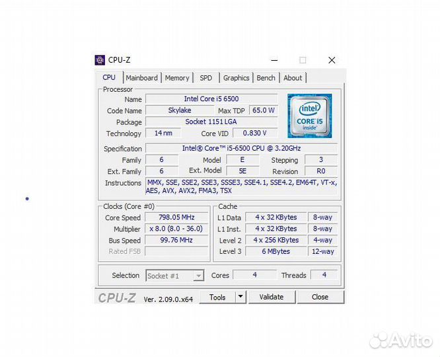Click the Intel Core i5 logo badge

pyautogui.click(x=309, y=116)
